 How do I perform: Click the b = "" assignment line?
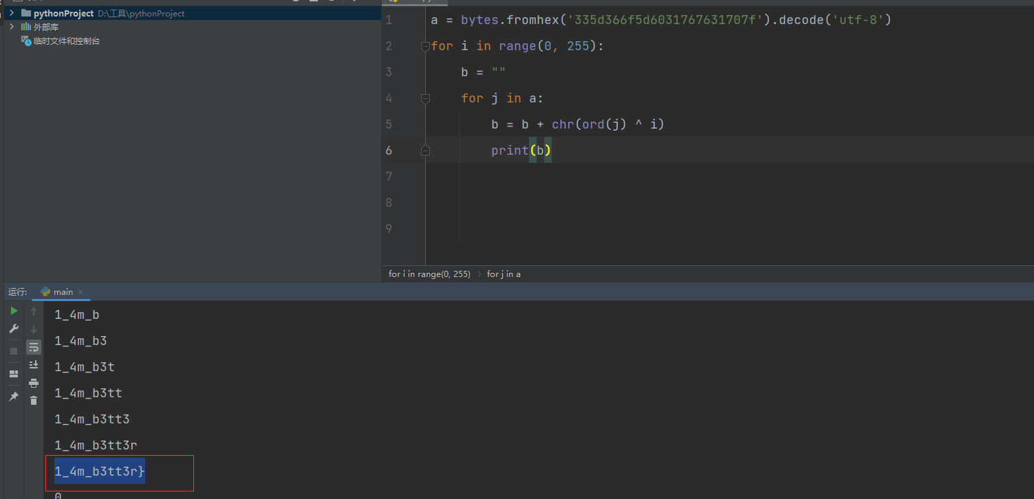(484, 72)
